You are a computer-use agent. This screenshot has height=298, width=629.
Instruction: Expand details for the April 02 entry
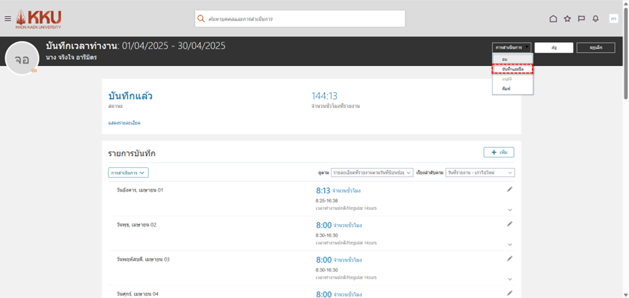(x=509, y=244)
